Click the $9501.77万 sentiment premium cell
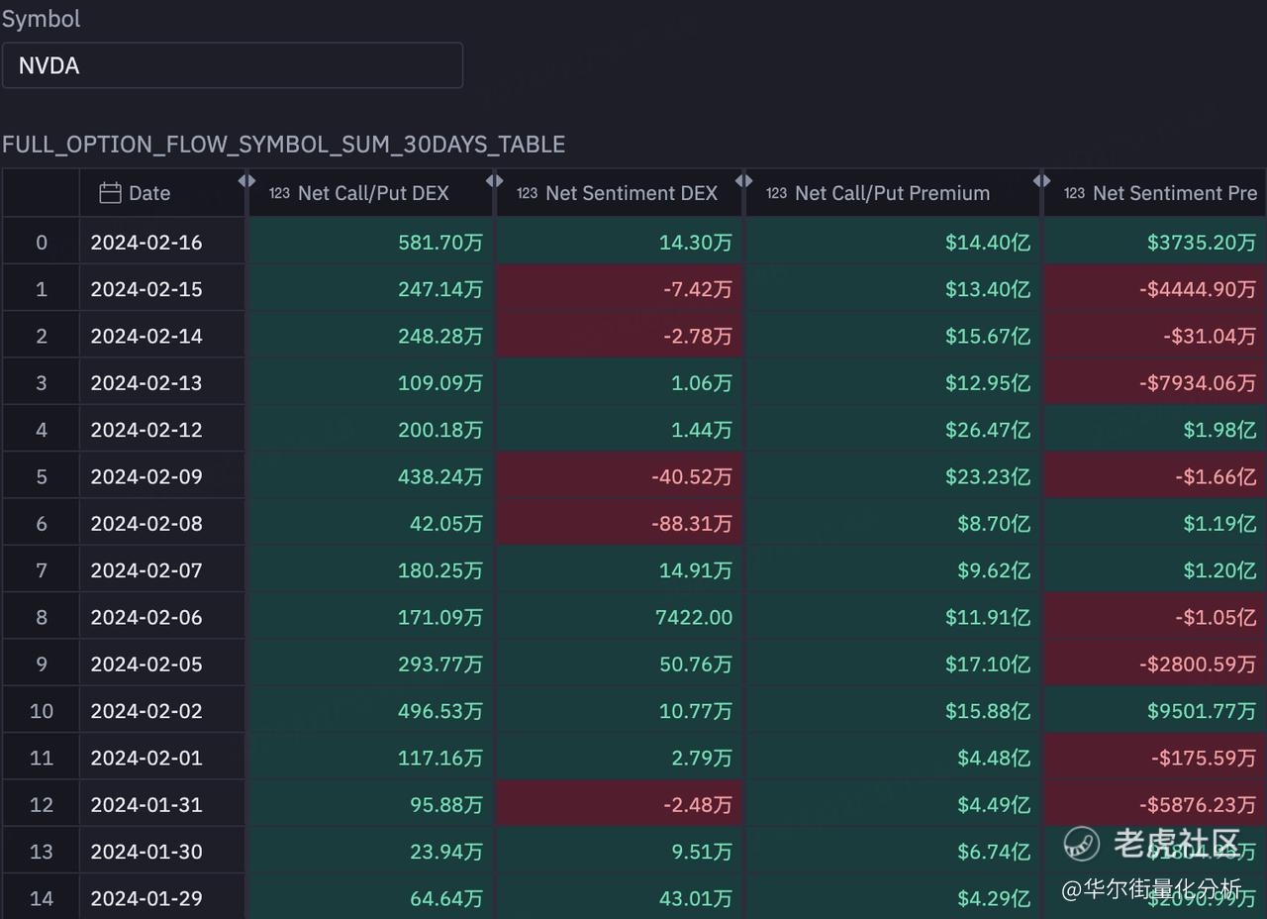Image resolution: width=1267 pixels, height=919 pixels. 1155,711
